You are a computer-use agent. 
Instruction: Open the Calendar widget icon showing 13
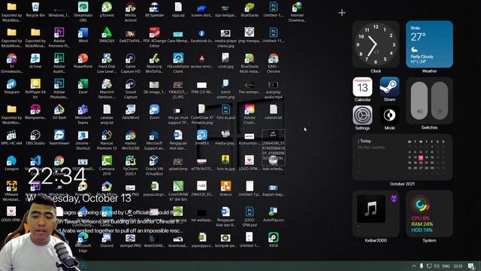362,87
